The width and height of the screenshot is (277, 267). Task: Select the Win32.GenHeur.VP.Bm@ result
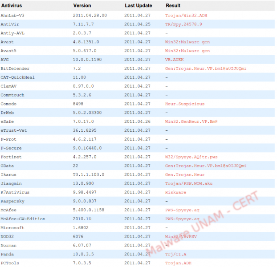click(x=191, y=121)
